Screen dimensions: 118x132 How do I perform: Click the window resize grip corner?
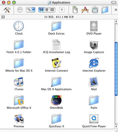116,130
